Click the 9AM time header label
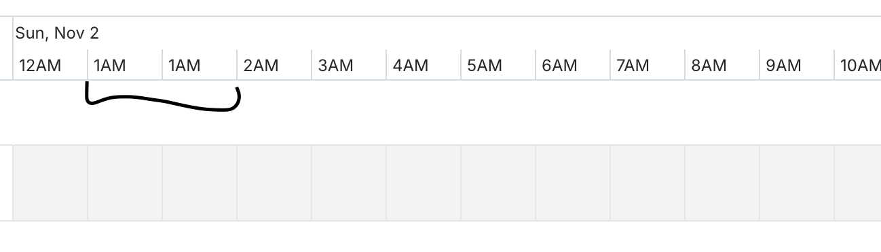The image size is (881, 252). coord(783,66)
